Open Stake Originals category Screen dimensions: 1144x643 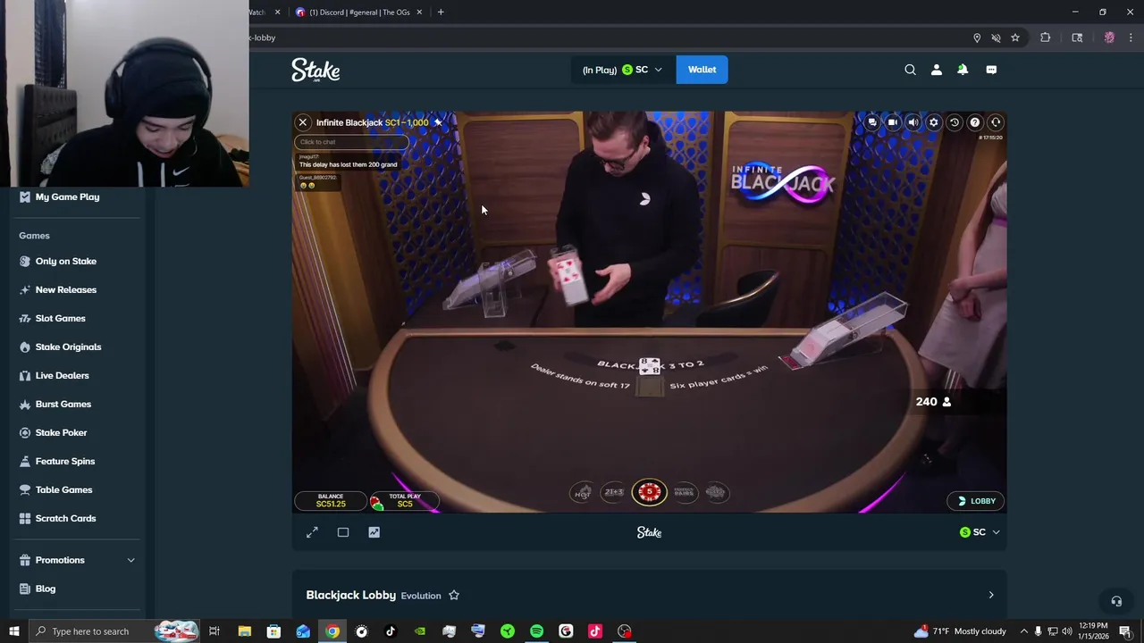point(68,347)
